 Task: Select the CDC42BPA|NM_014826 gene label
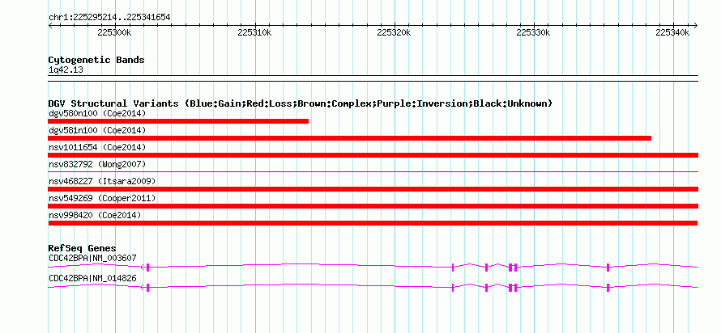(x=92, y=278)
